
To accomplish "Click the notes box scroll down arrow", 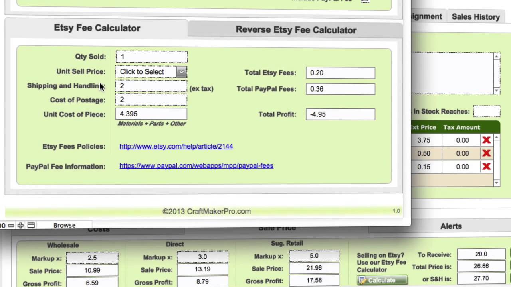I will (x=497, y=90).
